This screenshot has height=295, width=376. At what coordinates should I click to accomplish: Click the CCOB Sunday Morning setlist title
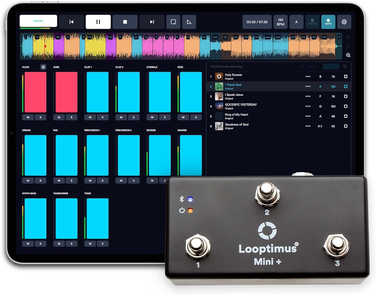pyautogui.click(x=226, y=67)
